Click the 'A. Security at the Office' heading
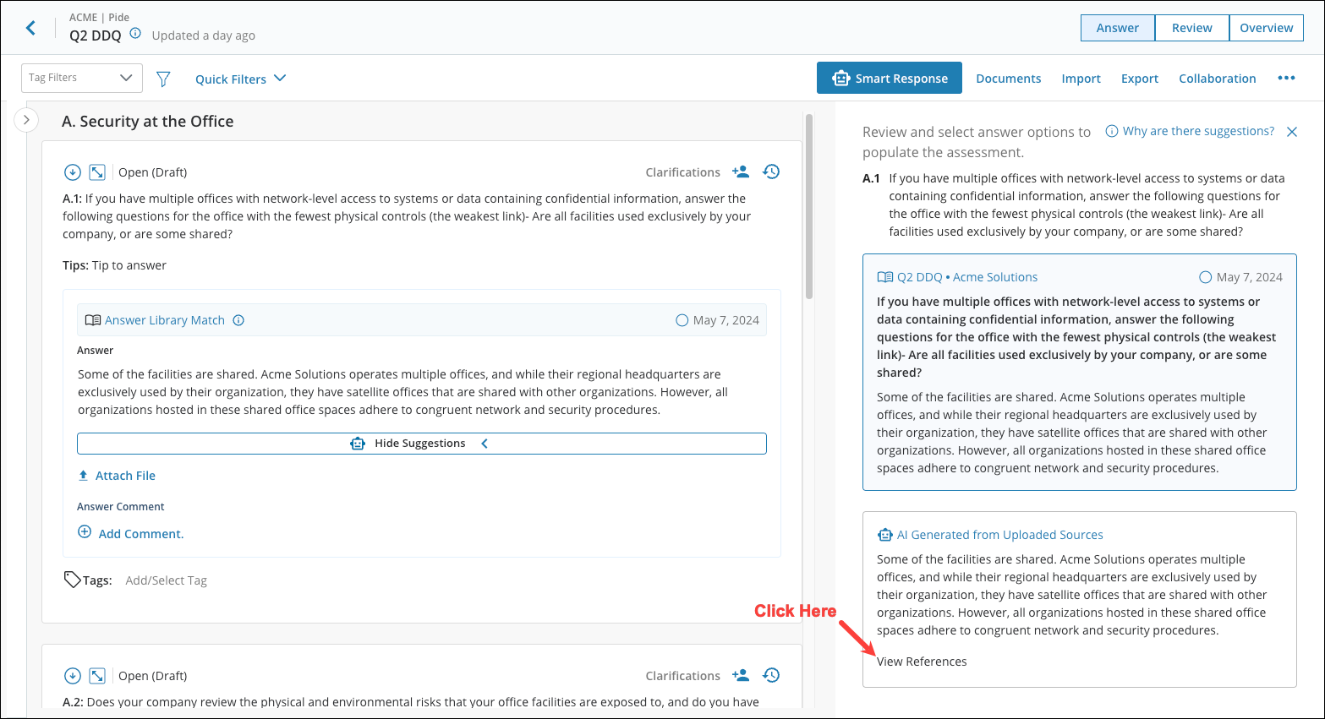The height and width of the screenshot is (719, 1325). point(147,121)
